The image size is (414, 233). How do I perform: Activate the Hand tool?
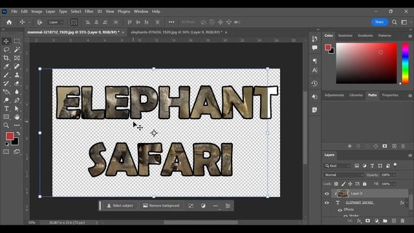[x=17, y=116]
